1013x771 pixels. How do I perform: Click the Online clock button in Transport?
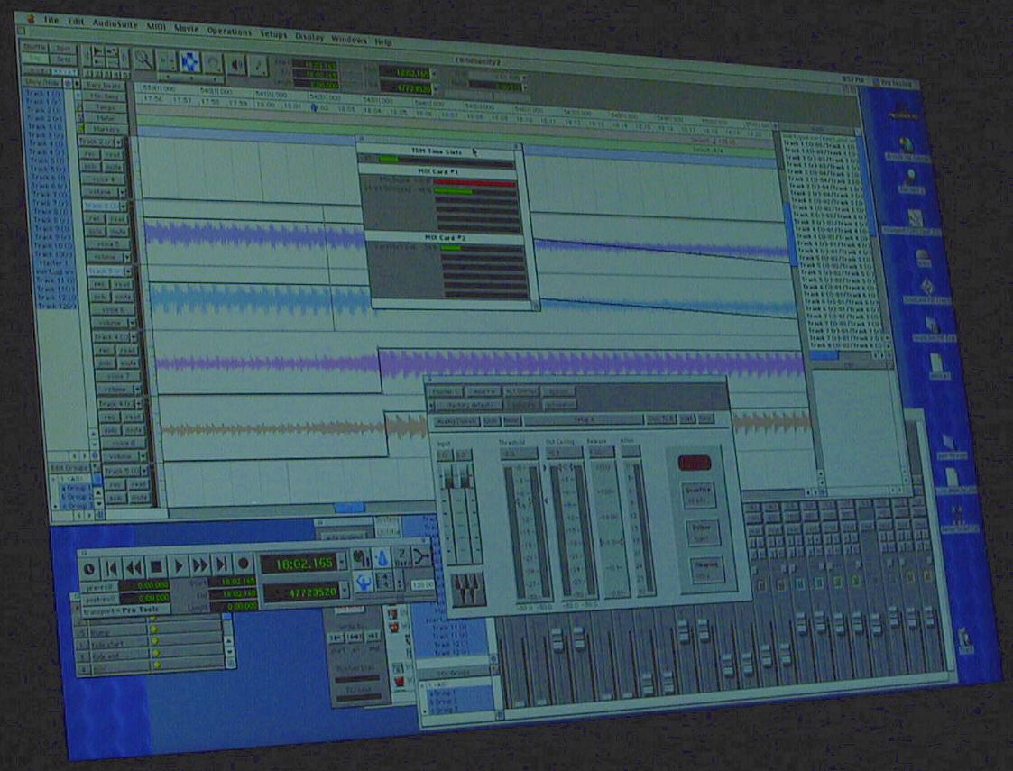pyautogui.click(x=89, y=568)
